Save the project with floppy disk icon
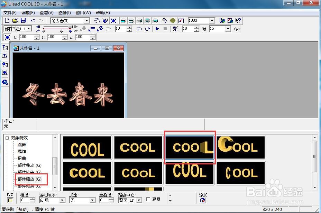The height and width of the screenshot is (213, 321). point(23,20)
